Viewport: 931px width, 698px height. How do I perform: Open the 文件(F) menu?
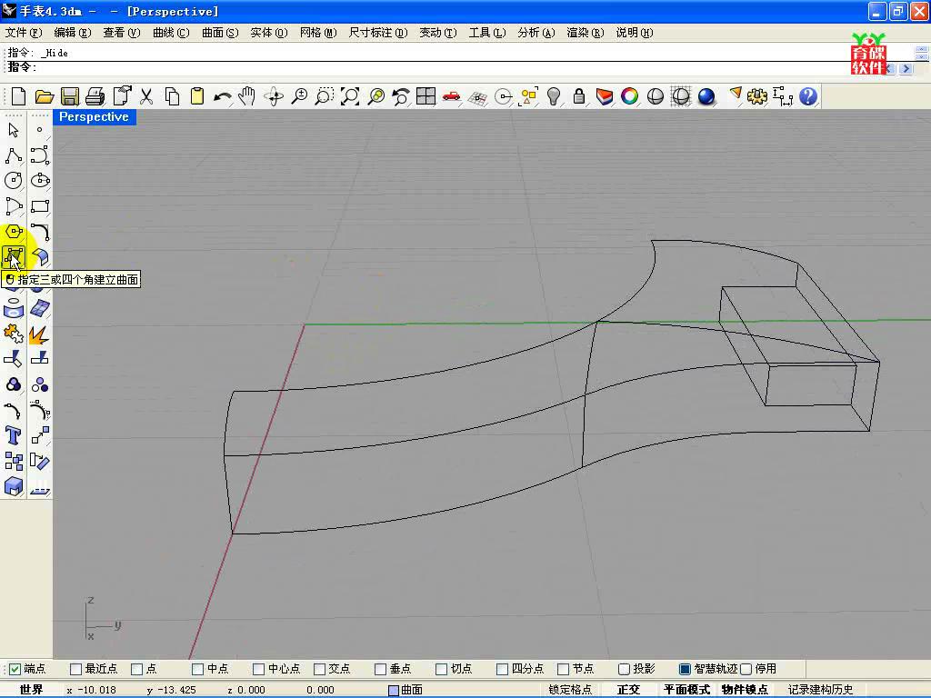click(x=24, y=33)
